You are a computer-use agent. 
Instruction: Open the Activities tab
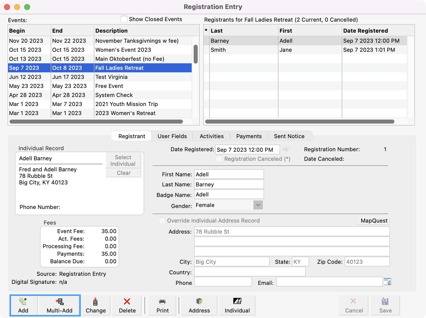[211, 136]
